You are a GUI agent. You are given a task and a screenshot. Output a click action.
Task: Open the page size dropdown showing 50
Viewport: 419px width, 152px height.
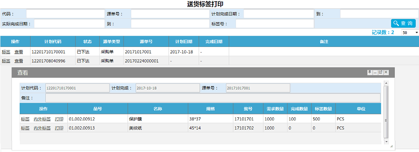[410, 32]
